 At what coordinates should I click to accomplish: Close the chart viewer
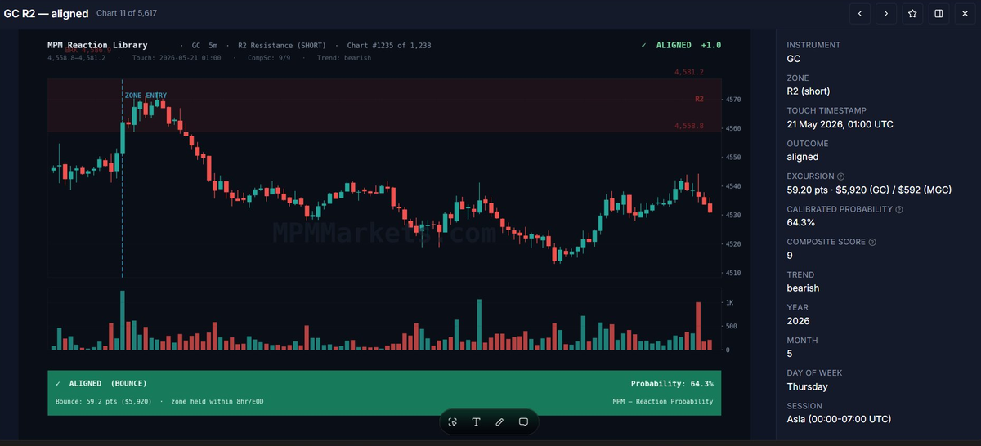965,13
